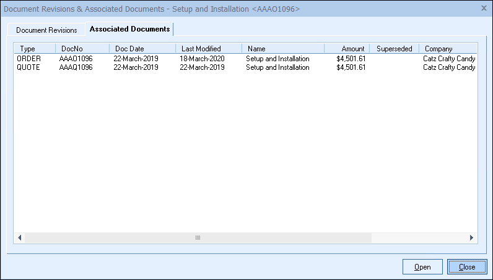Close the dialog with the title bar X

point(483,7)
